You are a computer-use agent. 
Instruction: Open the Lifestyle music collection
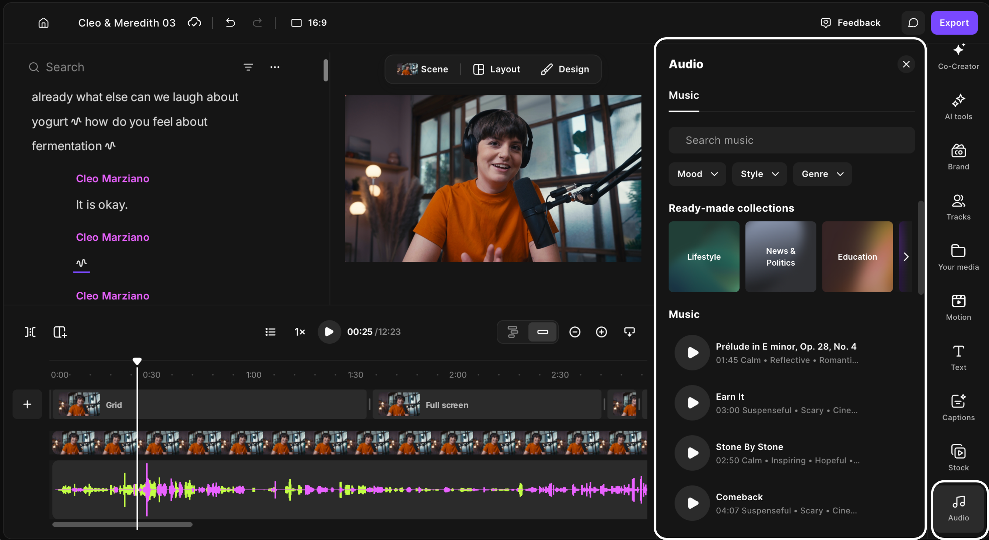point(704,257)
